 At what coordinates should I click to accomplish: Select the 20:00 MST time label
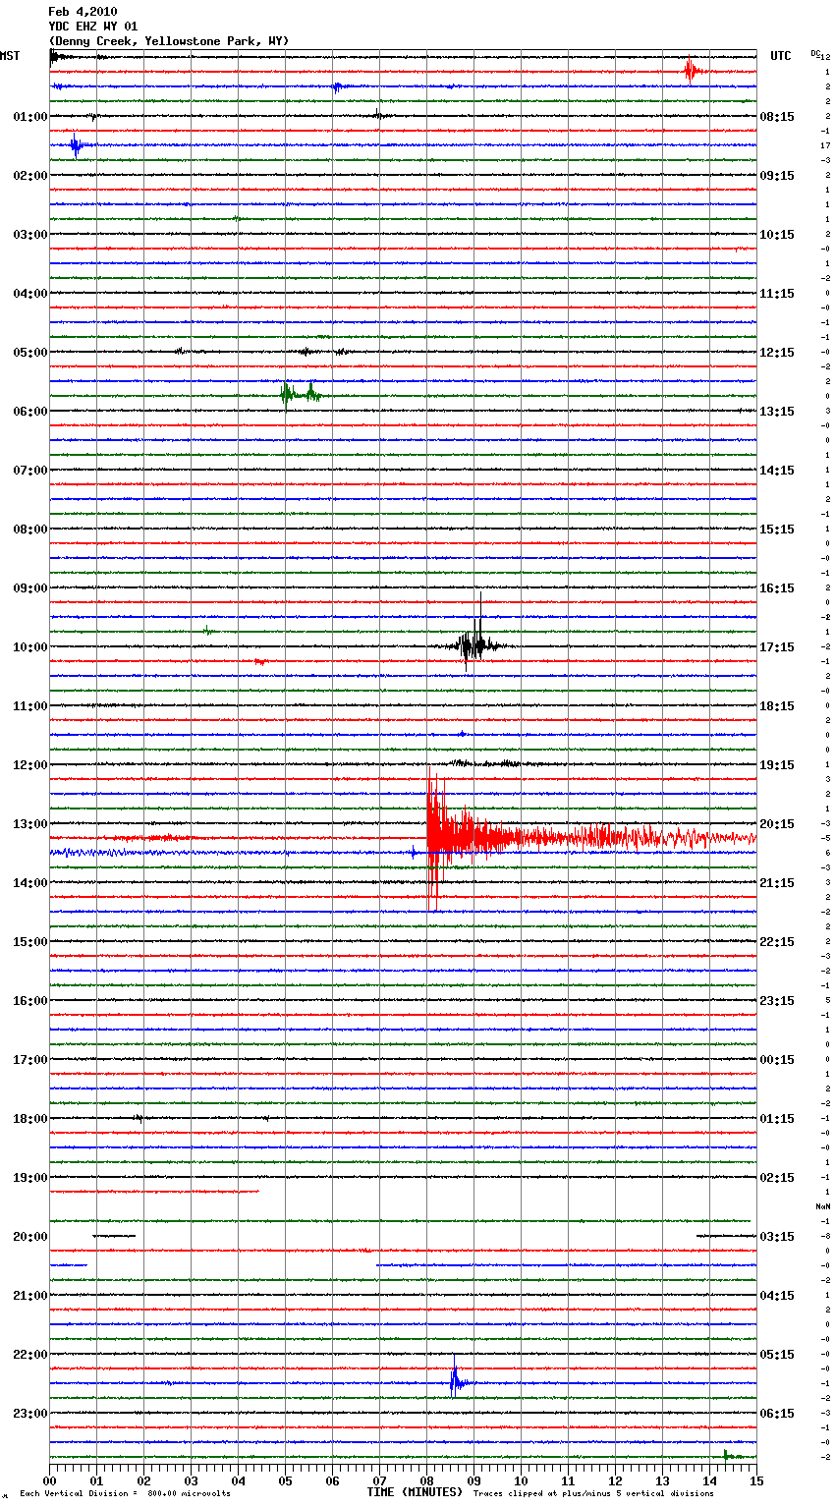coord(30,1237)
